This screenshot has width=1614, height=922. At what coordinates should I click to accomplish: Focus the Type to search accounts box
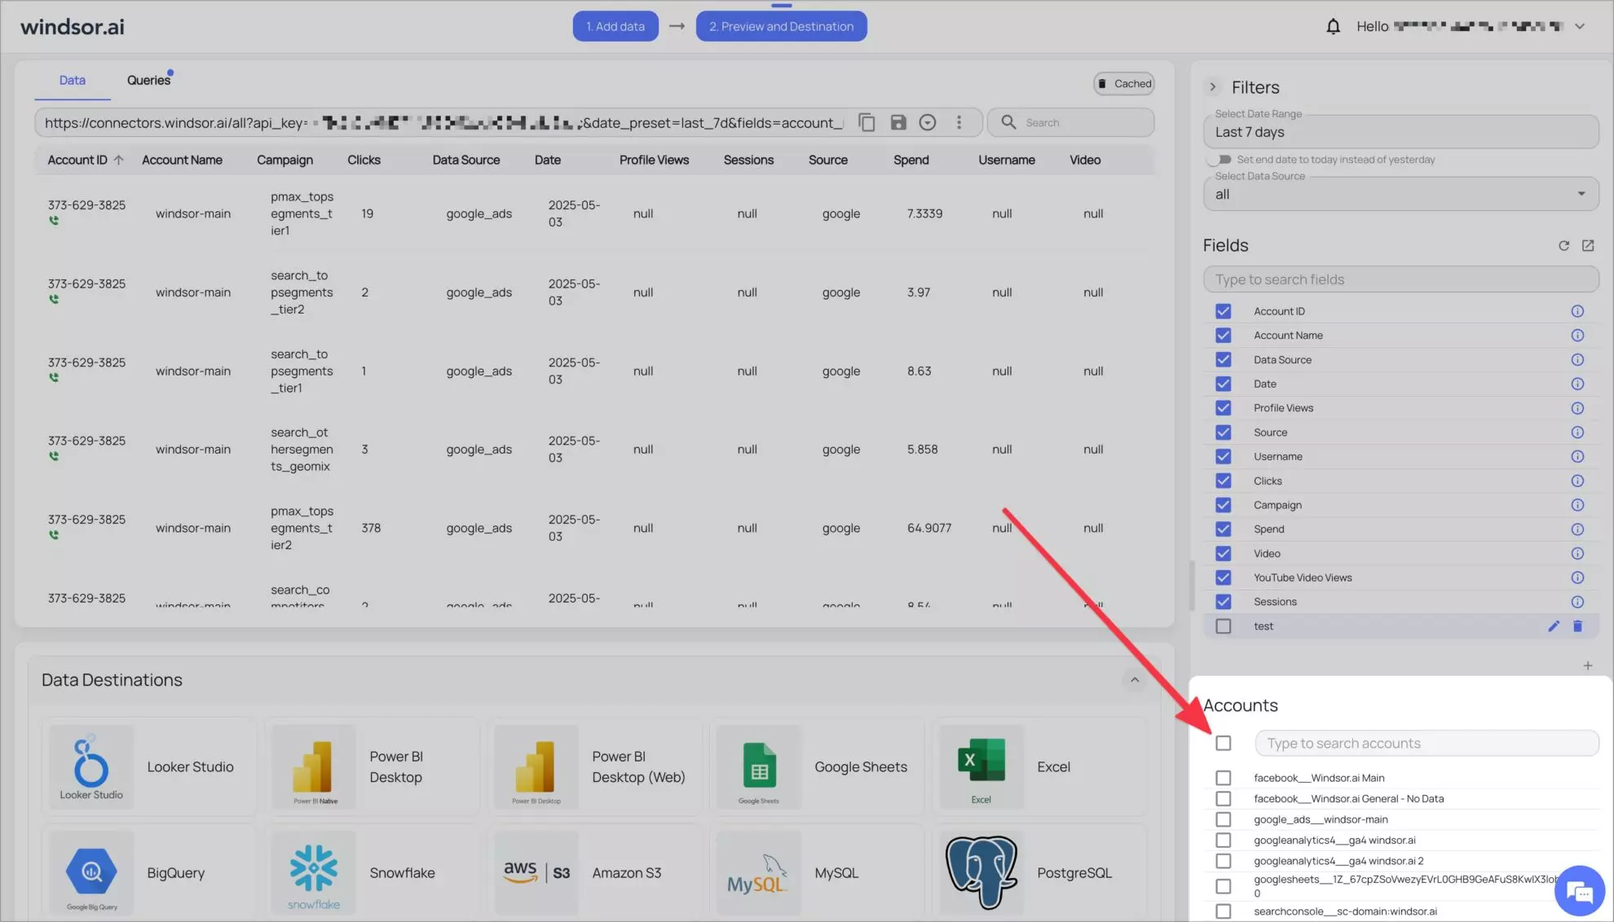click(x=1427, y=743)
